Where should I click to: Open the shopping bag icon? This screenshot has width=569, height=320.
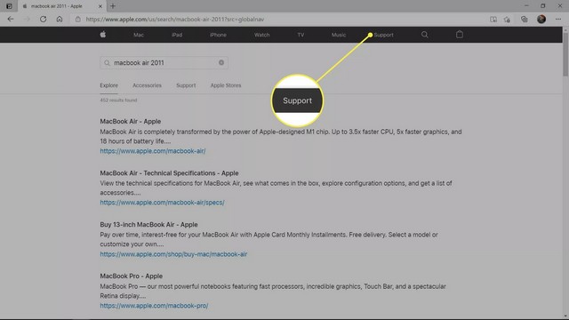460,35
